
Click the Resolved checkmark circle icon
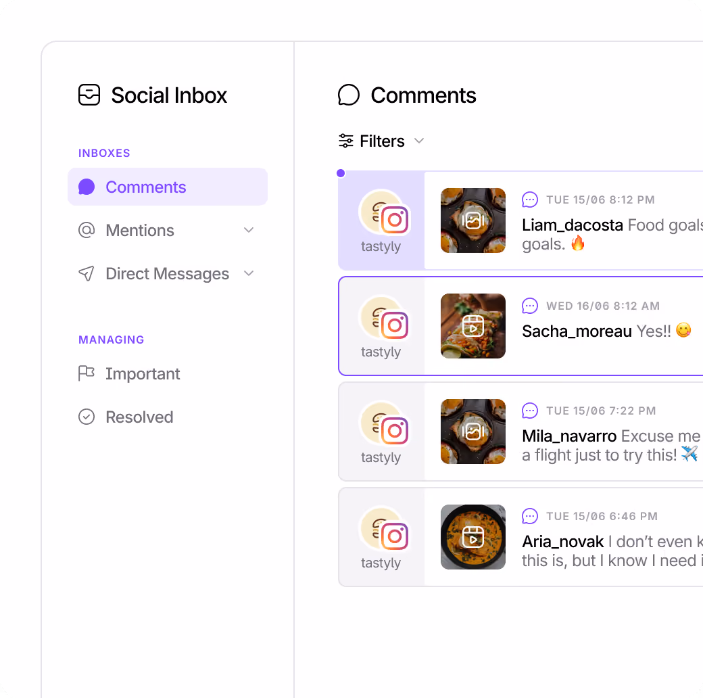pos(87,417)
